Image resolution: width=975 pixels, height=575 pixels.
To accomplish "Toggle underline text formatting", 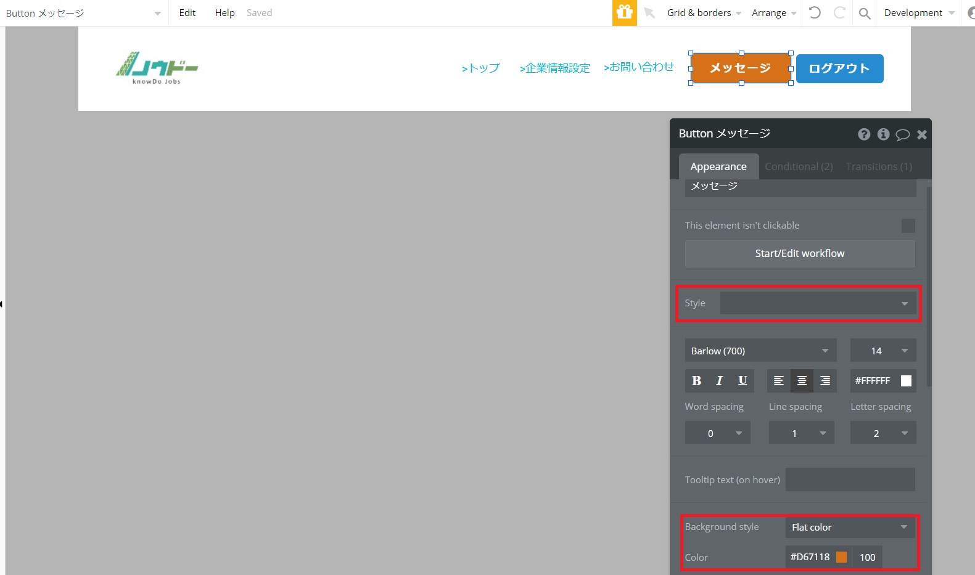I will click(x=743, y=381).
